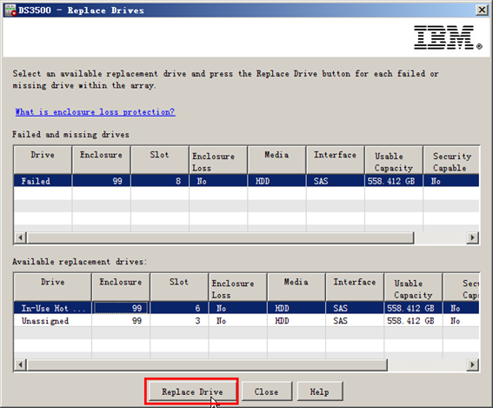Click right scroll arrow of replacement drives table
493x408 pixels.
click(472, 365)
